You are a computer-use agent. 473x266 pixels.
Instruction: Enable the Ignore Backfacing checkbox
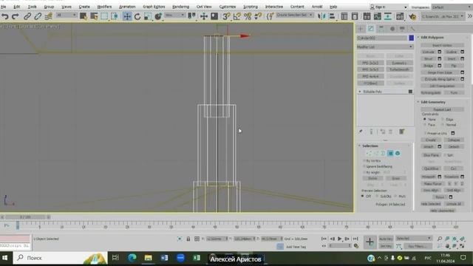(x=364, y=166)
